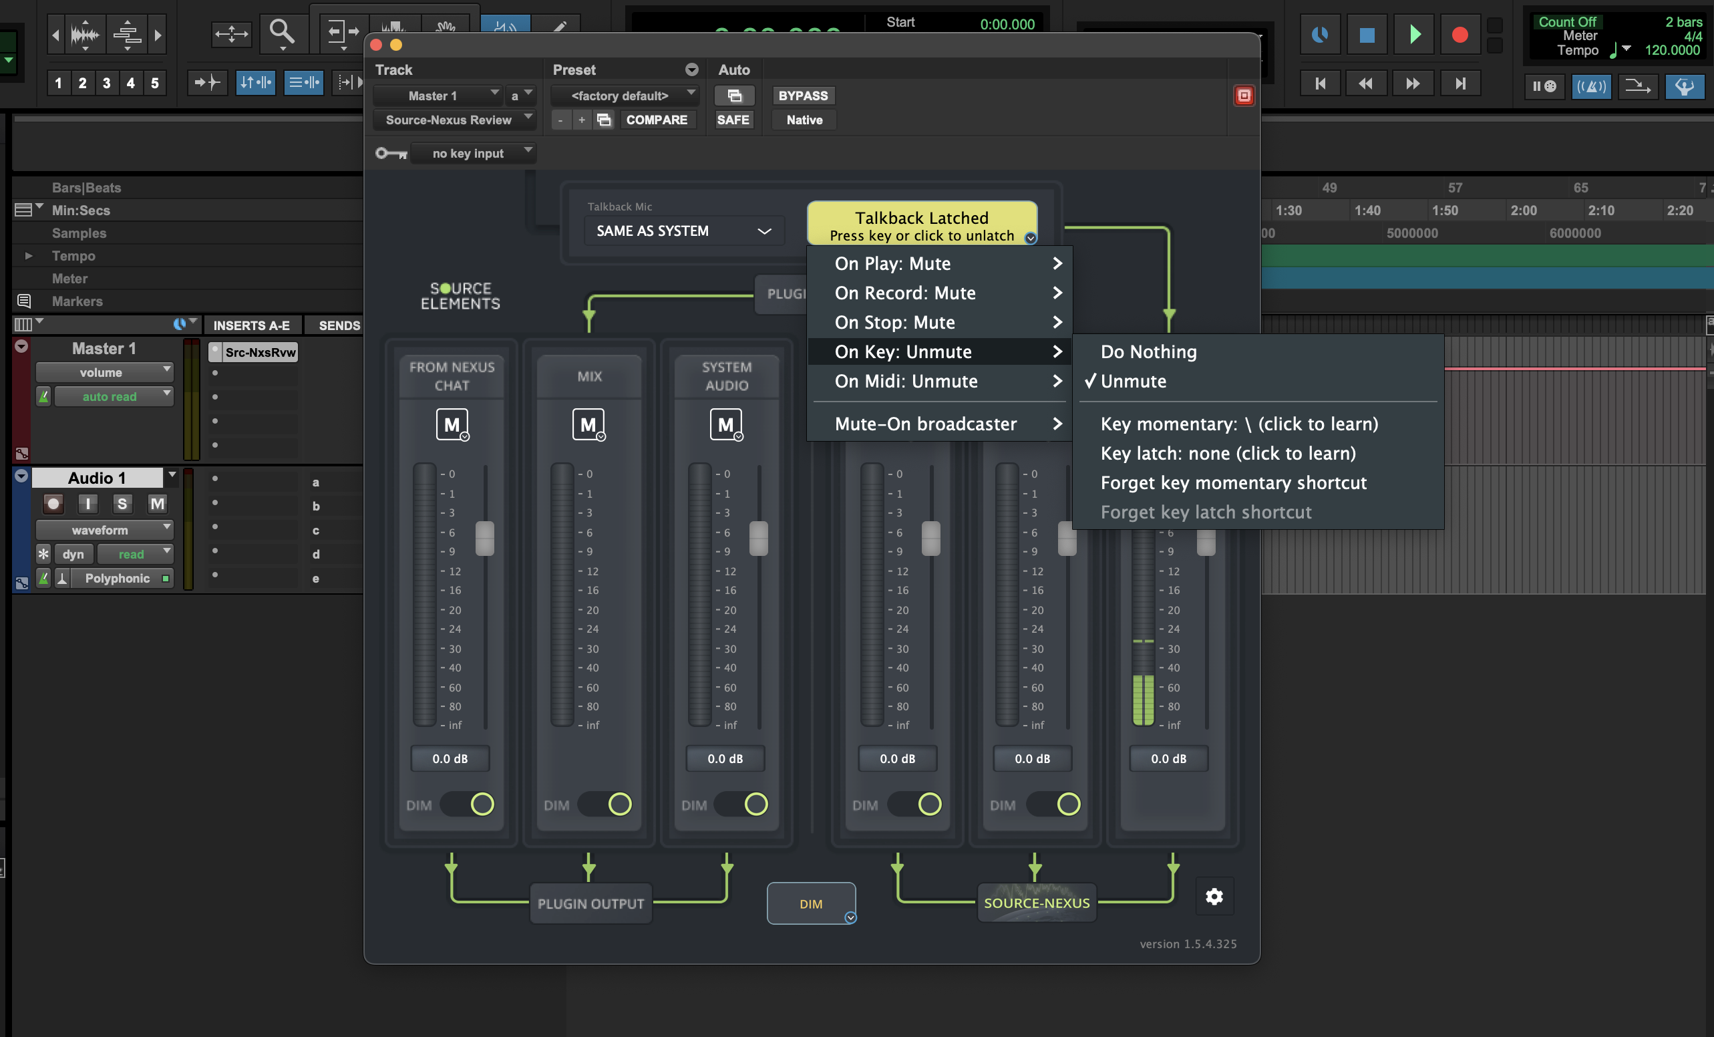Open the Talkback Mic SAME AS SYSTEM dropdown
The width and height of the screenshot is (1714, 1037).
pos(685,231)
